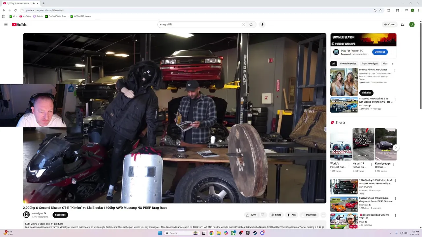Open the YouTube guide hamburger menu
Image resolution: width=422 pixels, height=237 pixels.
[x=6, y=24]
